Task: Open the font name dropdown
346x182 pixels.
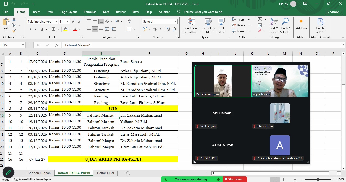Action: (56, 22)
